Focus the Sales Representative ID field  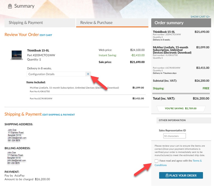click(x=174, y=136)
